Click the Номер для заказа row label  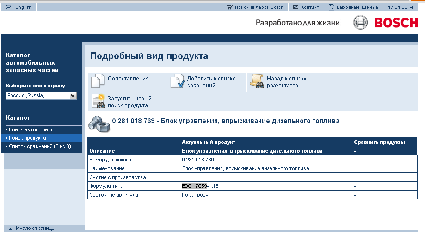point(110,160)
